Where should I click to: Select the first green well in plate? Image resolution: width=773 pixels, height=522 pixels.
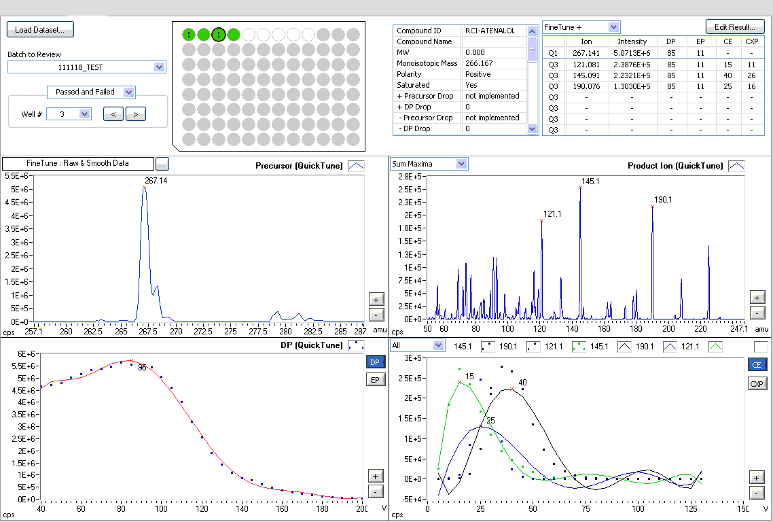click(189, 35)
